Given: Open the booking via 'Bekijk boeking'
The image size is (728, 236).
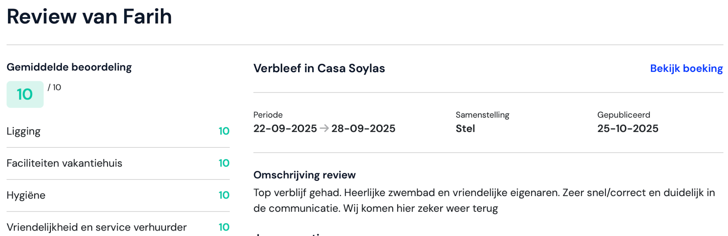Looking at the screenshot, I should coord(686,68).
